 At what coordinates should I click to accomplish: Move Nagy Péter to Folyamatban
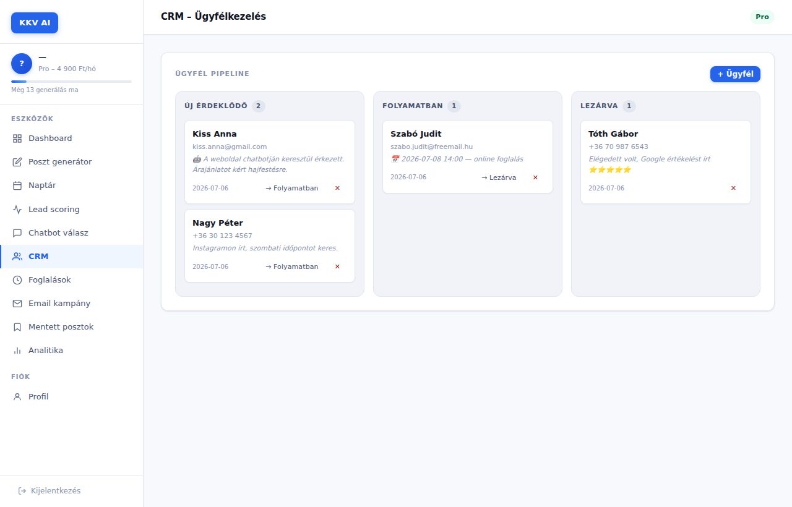(x=292, y=266)
